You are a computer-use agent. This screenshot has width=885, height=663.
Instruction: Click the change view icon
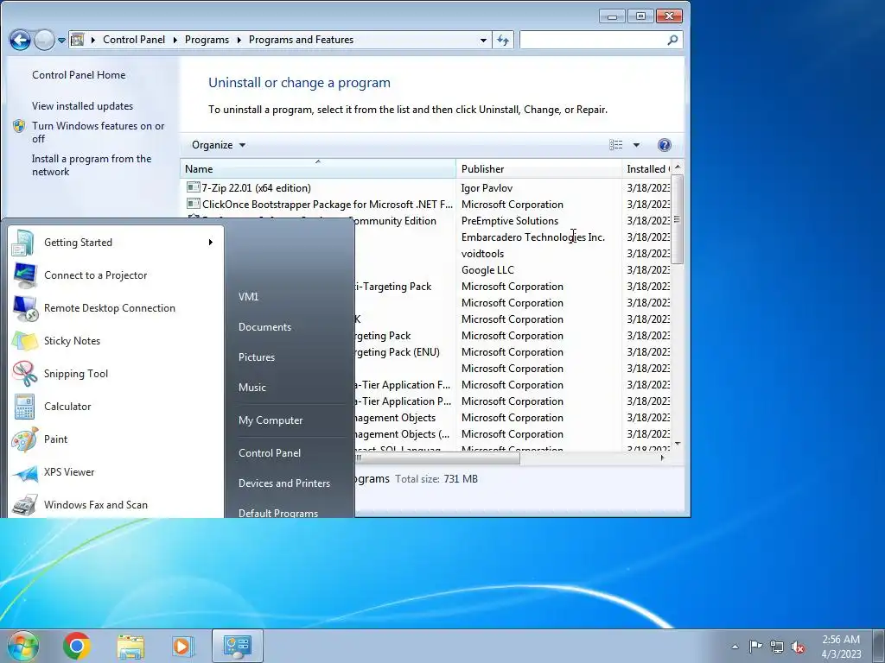point(615,145)
